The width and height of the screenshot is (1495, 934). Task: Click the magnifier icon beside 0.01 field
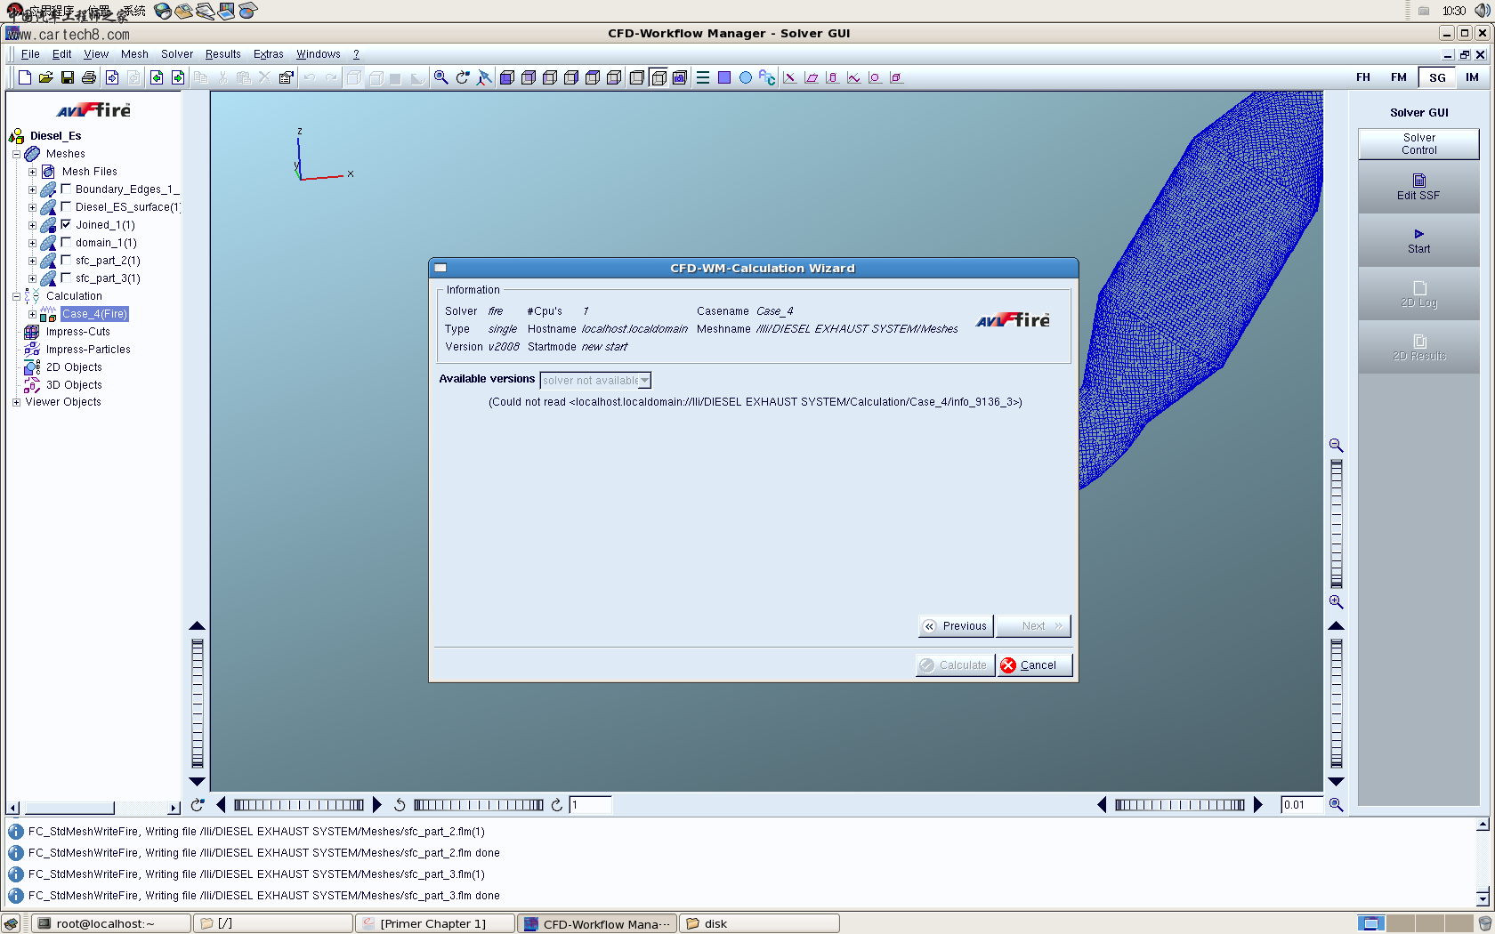pyautogui.click(x=1336, y=804)
